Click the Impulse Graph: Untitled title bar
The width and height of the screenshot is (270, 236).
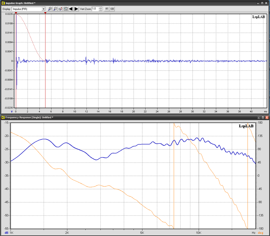point(135,3)
